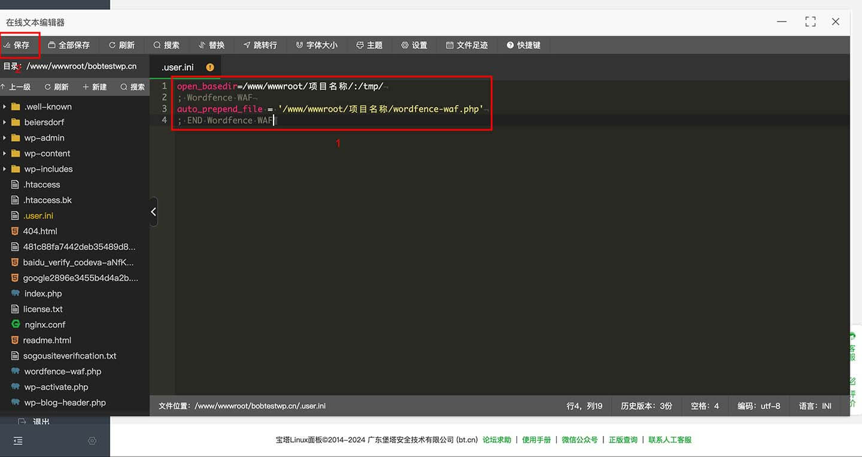Click 刷新 in the file panel toolbar
862x457 pixels.
57,87
